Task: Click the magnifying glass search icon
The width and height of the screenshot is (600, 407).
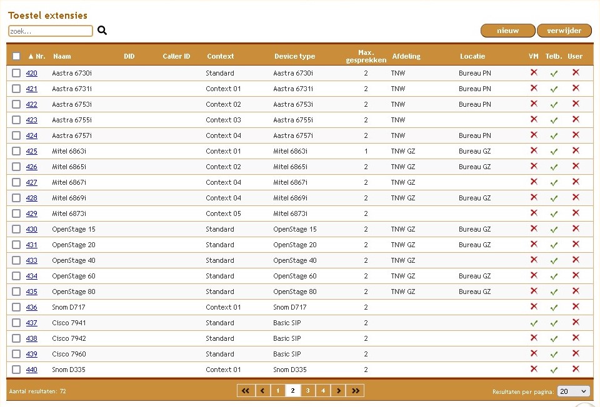Action: [x=102, y=30]
